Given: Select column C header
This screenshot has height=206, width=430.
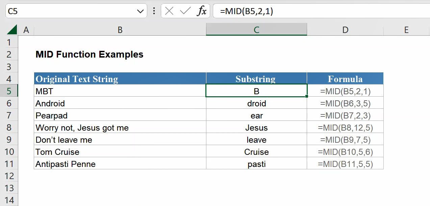Looking at the screenshot, I should [256, 30].
